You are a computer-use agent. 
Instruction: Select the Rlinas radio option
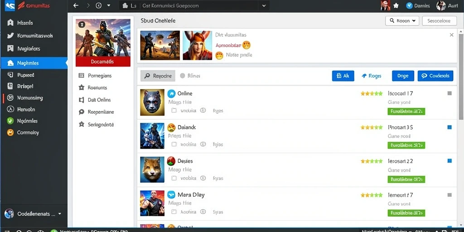(183, 76)
